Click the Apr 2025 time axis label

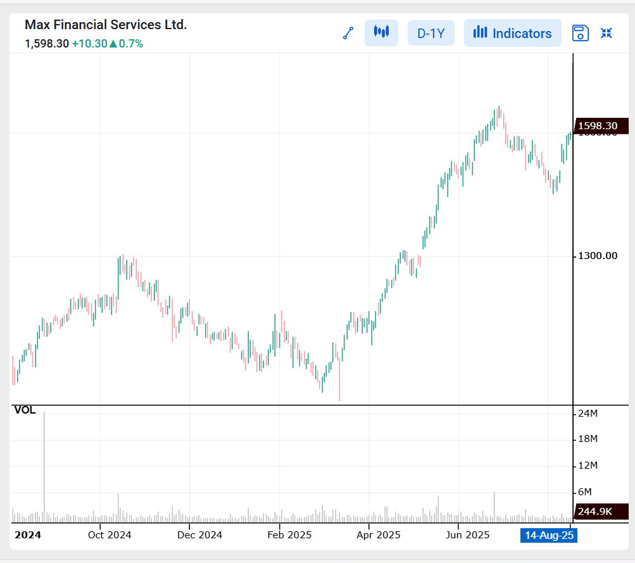[x=378, y=535]
